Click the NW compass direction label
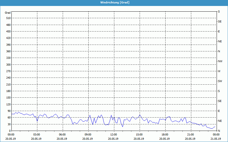 click(x=220, y=61)
